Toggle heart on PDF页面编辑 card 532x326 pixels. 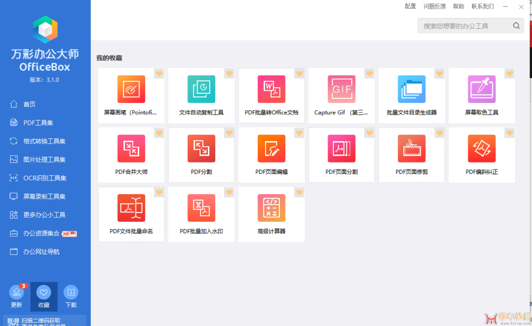[299, 133]
